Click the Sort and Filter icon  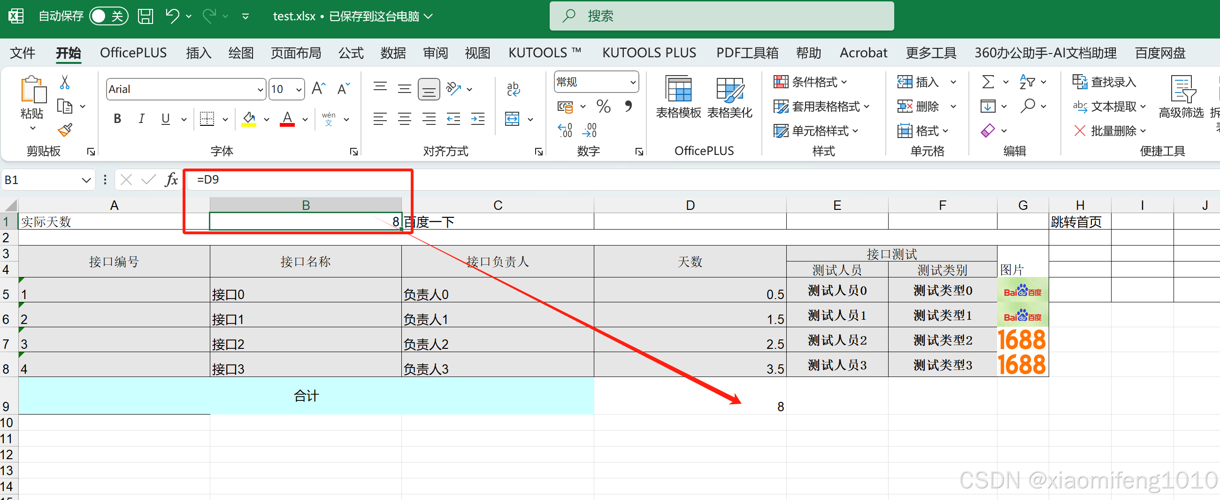tap(1027, 82)
